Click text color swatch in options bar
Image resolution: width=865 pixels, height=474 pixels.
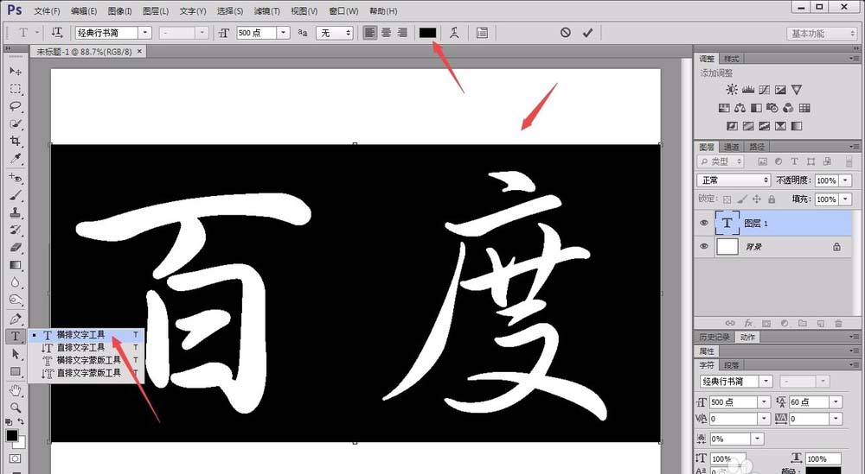point(427,33)
